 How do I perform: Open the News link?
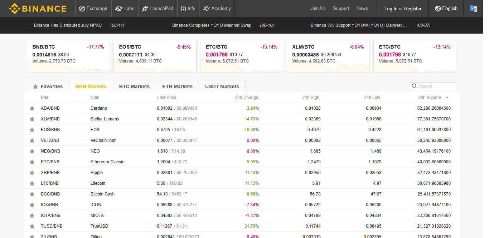(x=362, y=9)
